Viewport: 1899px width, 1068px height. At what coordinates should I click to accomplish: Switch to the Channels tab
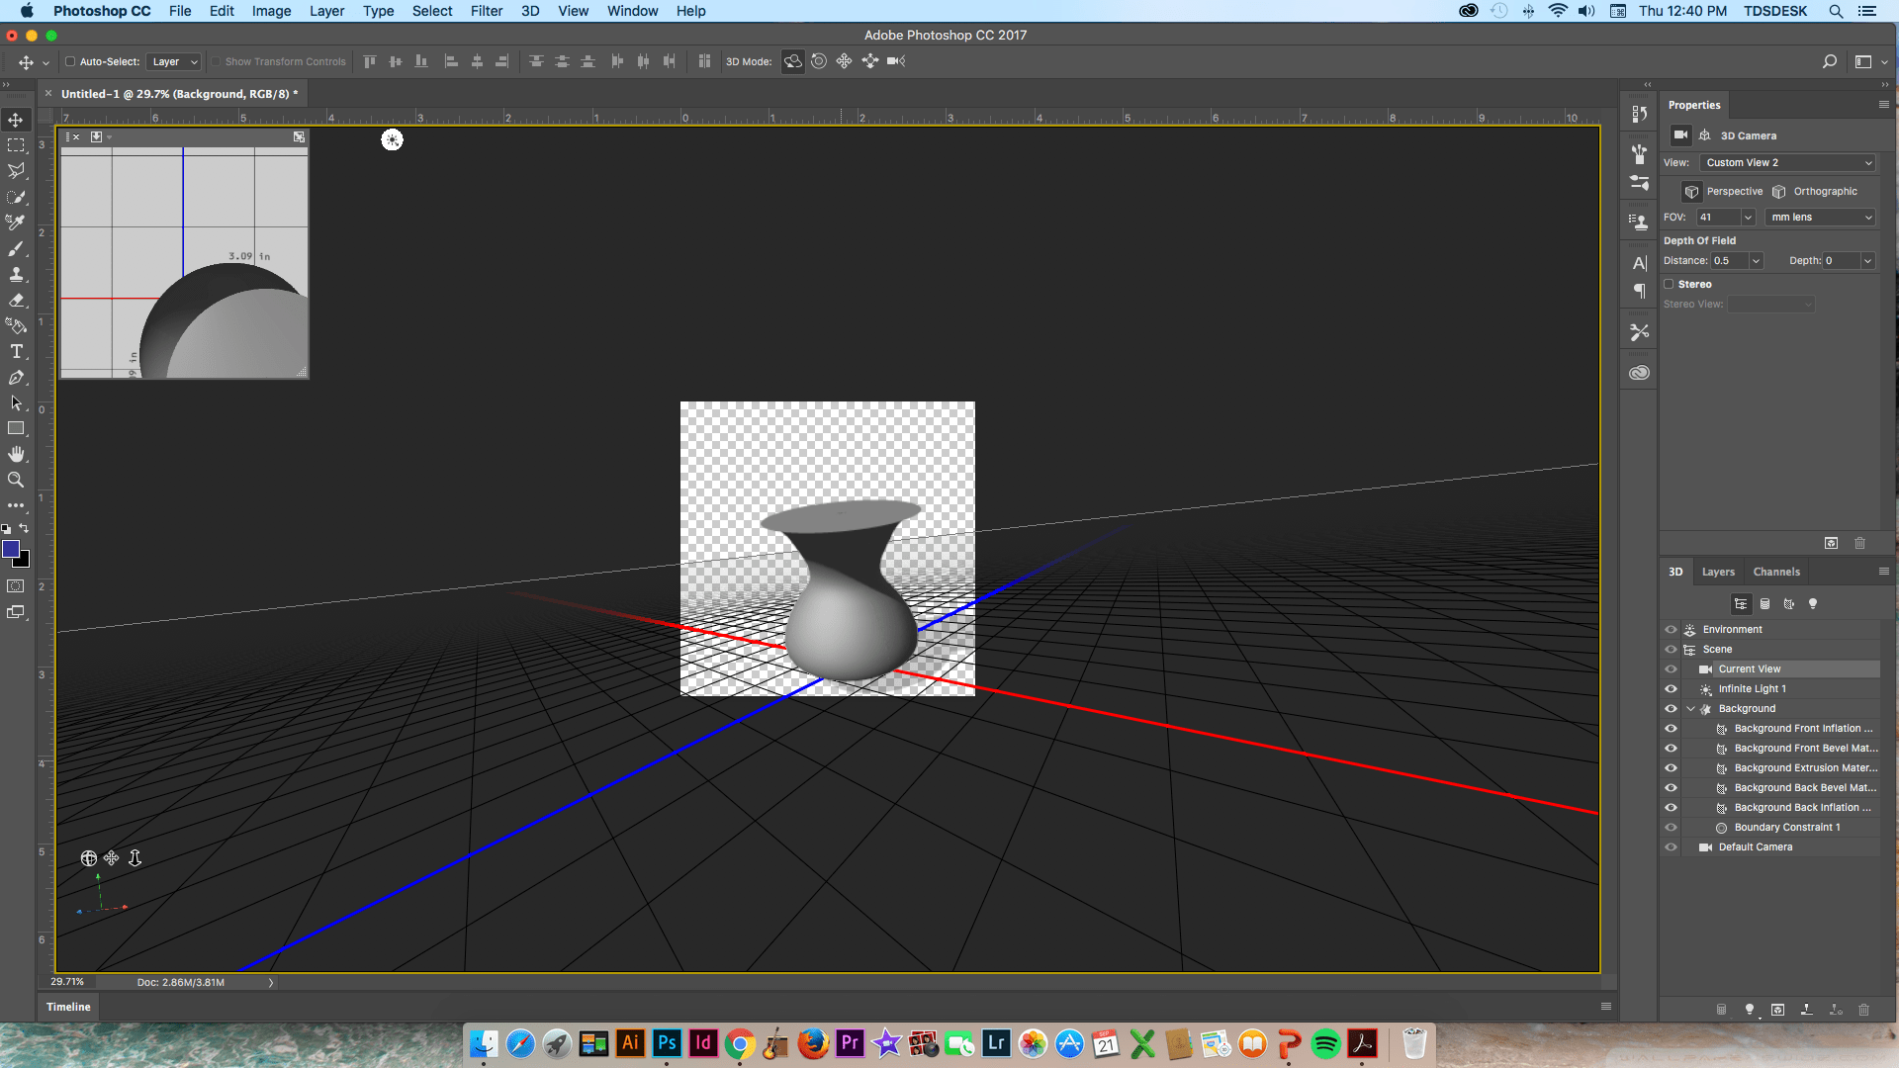1775,572
